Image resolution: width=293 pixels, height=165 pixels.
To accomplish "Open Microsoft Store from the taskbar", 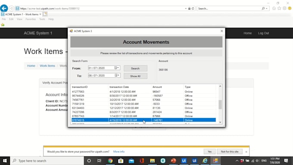I will (x=121, y=161).
